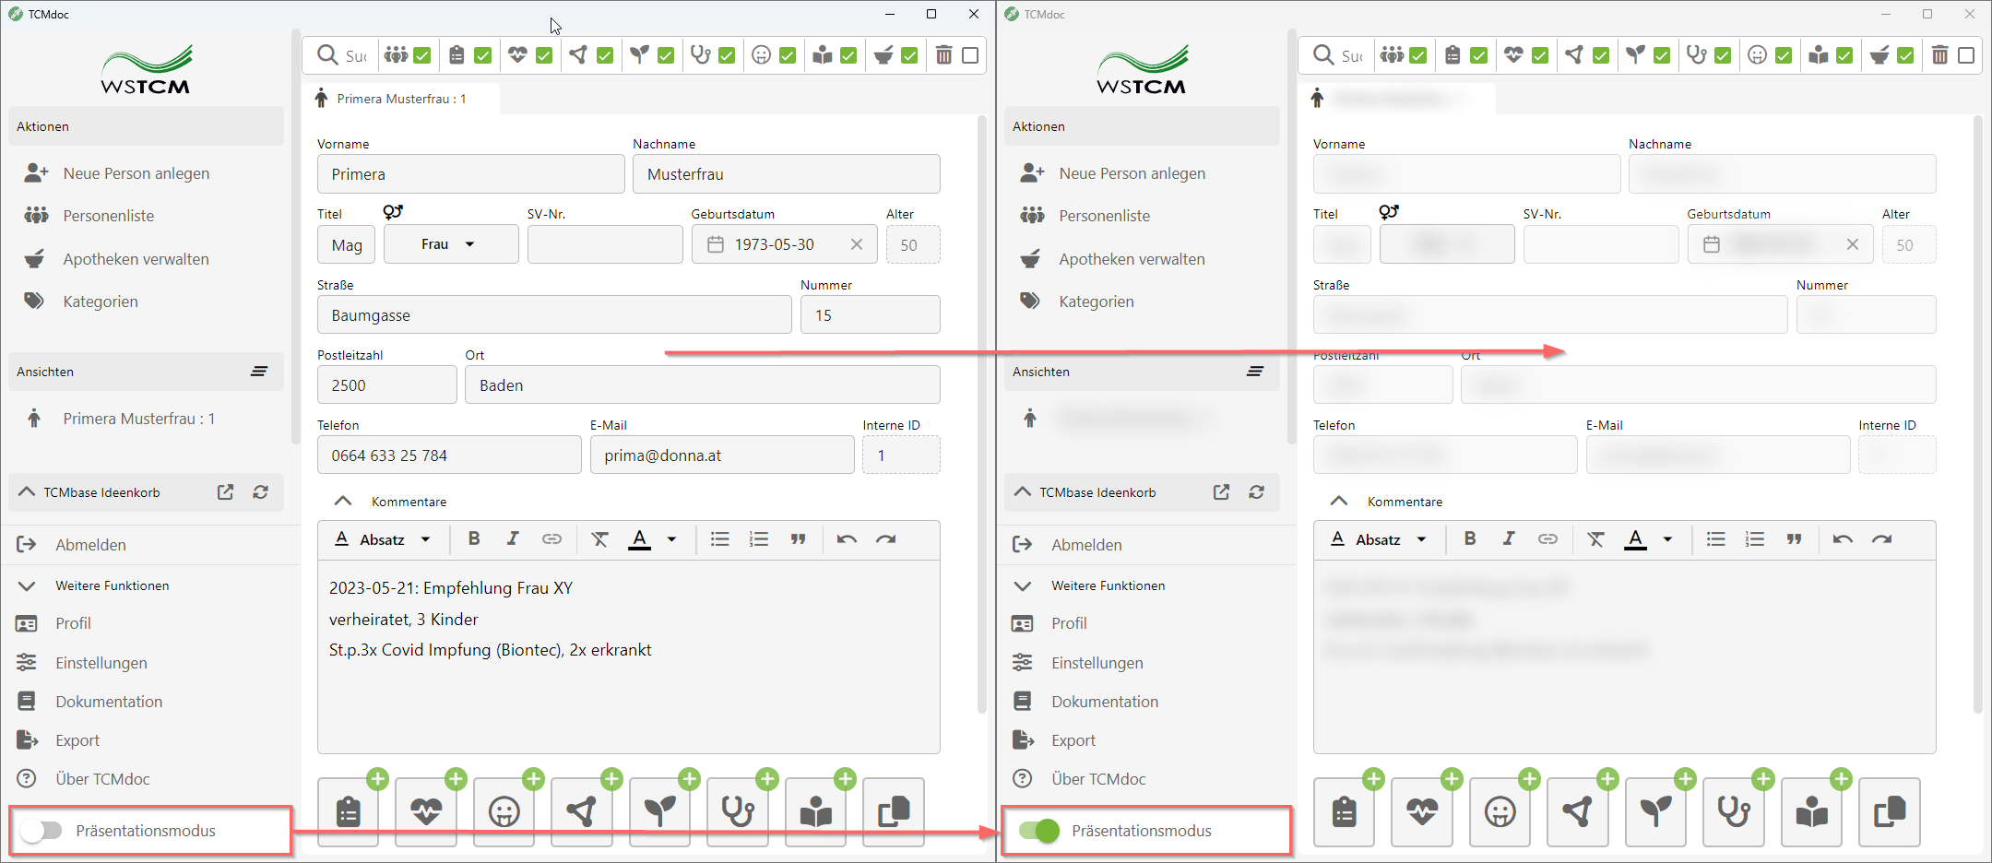1992x863 pixels.
Task: Toggle bold formatting in left comment editor
Action: click(474, 539)
